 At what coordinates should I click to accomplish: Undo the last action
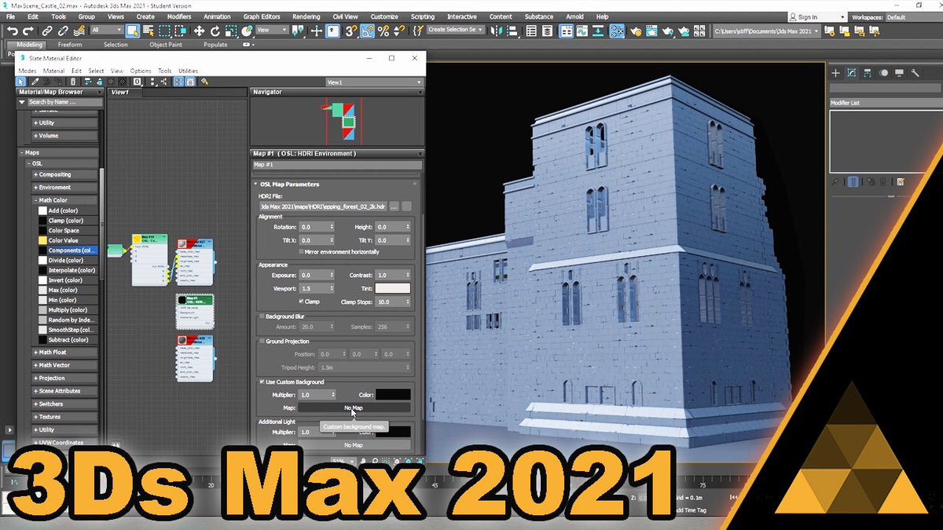12,31
